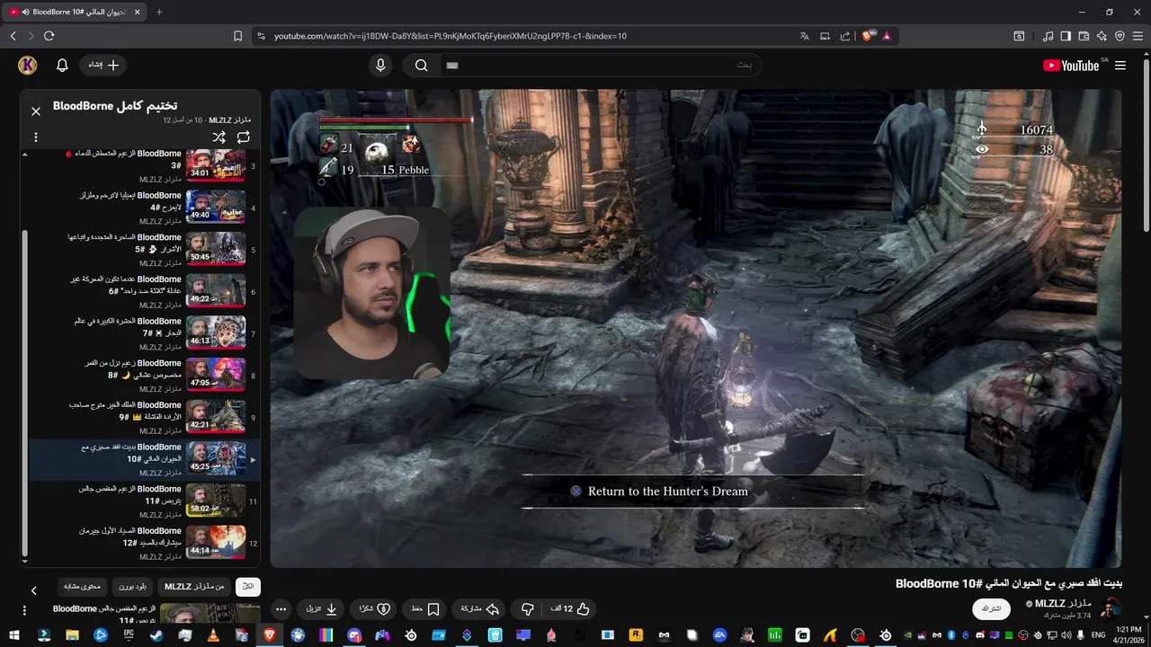
Task: Select the 'محتوى مشابه' chip
Action: tap(82, 587)
